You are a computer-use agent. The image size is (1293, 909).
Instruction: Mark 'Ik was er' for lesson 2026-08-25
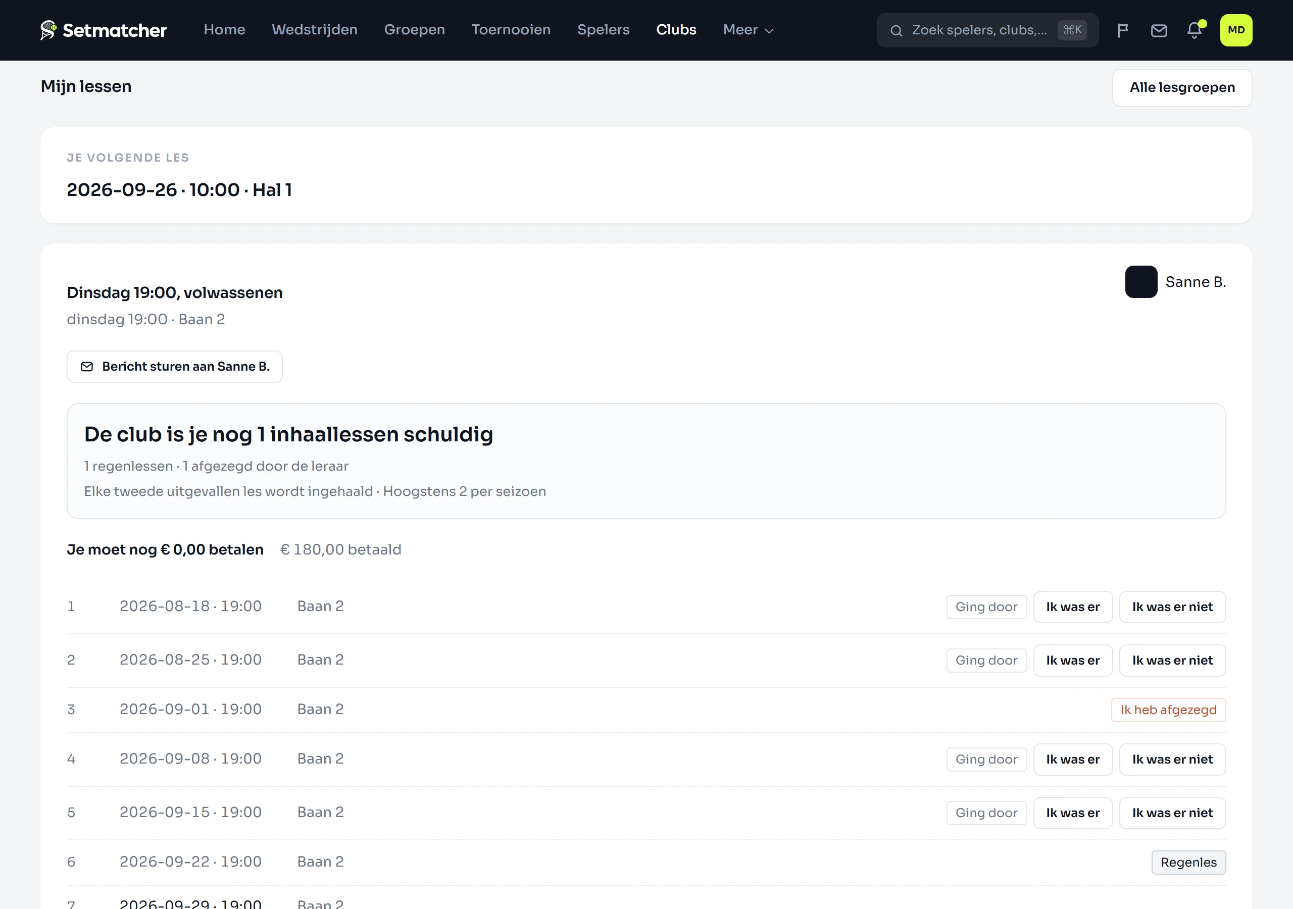click(x=1072, y=660)
